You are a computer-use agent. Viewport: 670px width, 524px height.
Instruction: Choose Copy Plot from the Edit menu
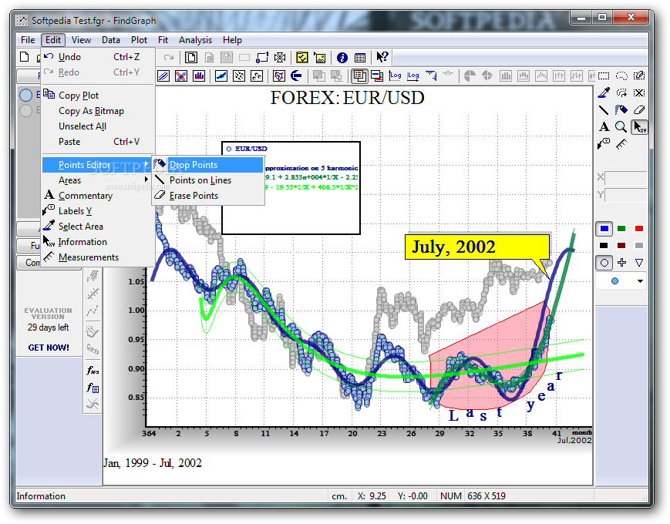[98, 96]
